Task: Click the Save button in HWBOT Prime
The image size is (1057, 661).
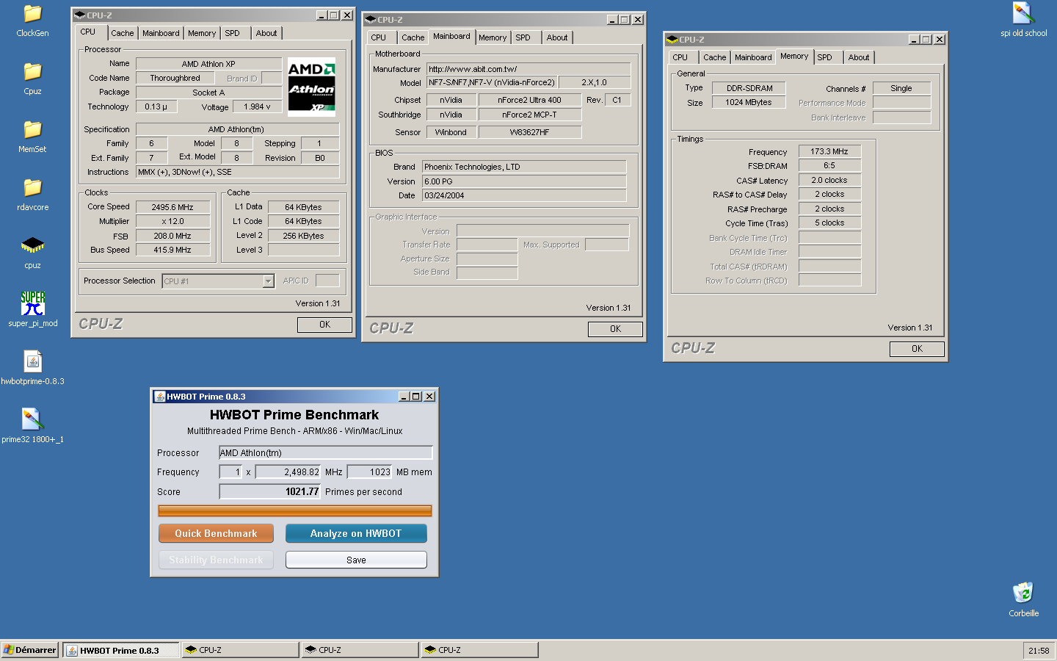Action: click(x=356, y=560)
